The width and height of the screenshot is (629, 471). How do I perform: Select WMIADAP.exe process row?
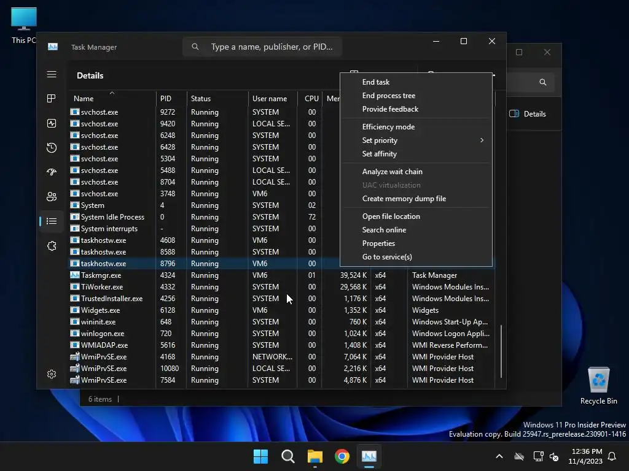coord(282,345)
